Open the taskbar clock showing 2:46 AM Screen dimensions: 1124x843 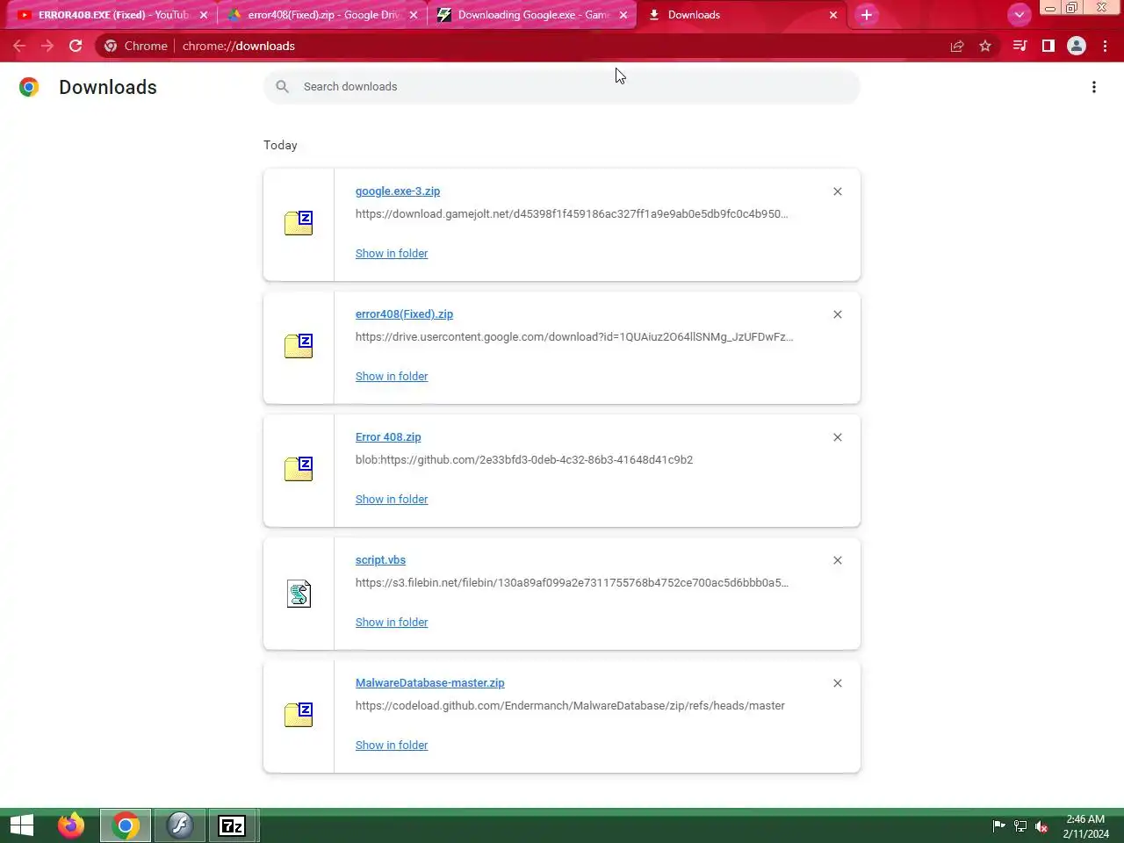[1085, 826]
